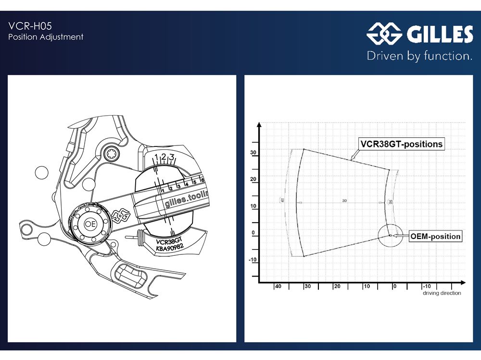
Task: Click the "Position Adjustment" subtitle
Action: 46,37
